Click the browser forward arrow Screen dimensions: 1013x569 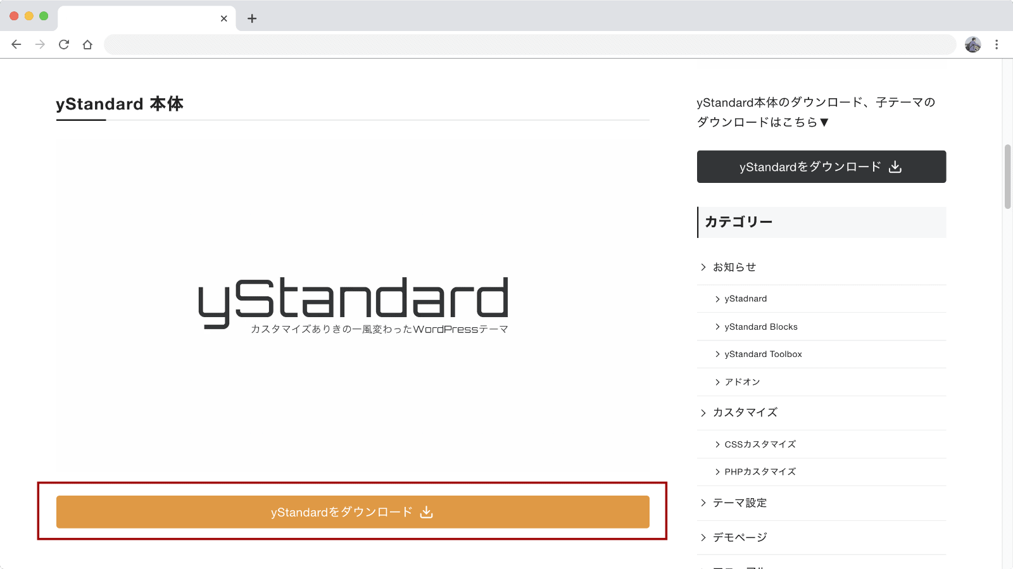pyautogui.click(x=40, y=44)
